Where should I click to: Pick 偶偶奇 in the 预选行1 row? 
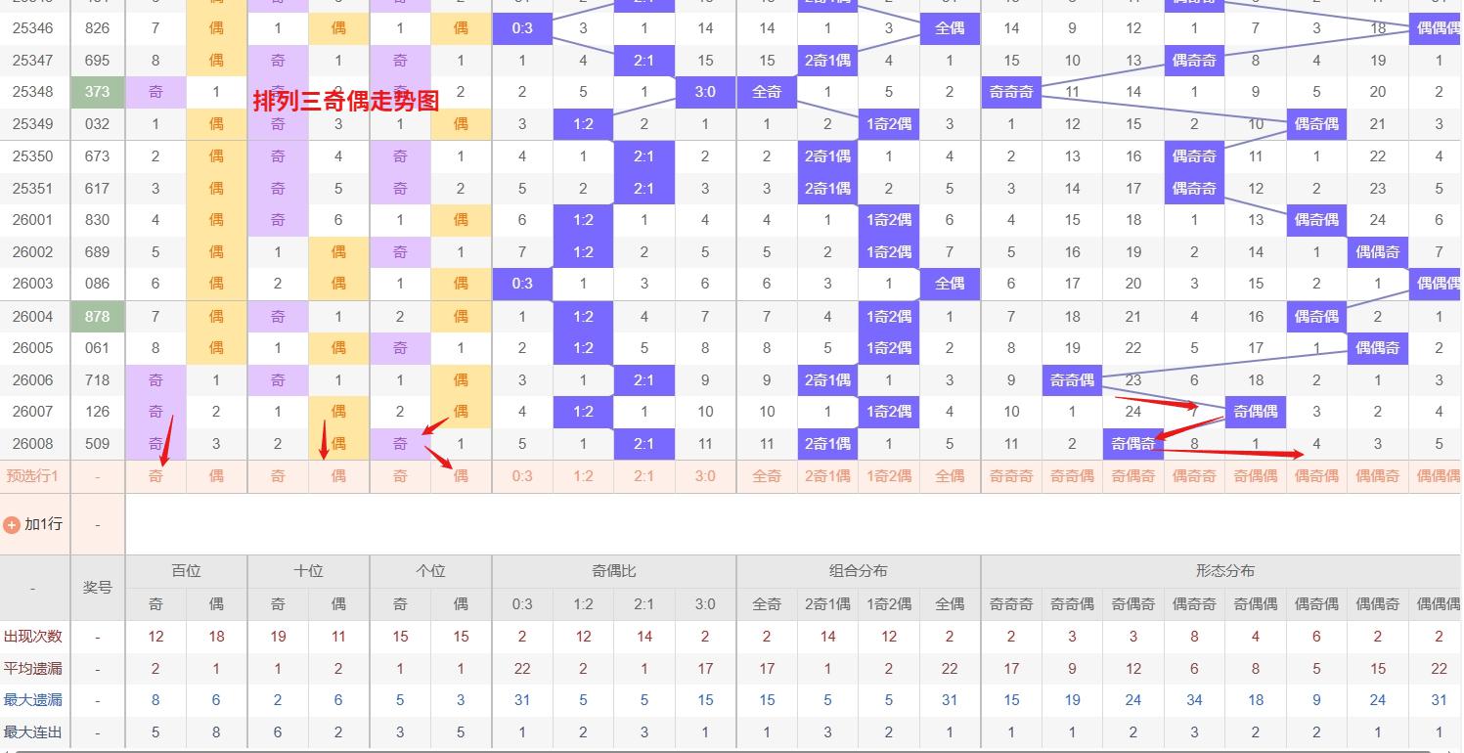click(1377, 476)
